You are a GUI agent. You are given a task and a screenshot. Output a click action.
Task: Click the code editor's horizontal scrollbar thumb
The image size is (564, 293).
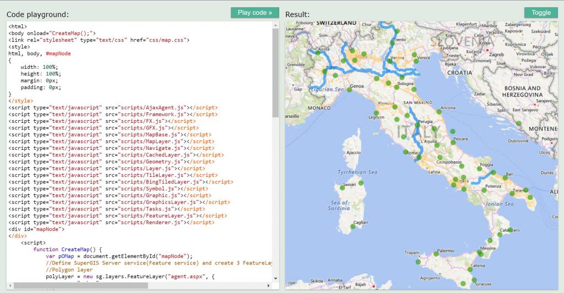click(80, 285)
